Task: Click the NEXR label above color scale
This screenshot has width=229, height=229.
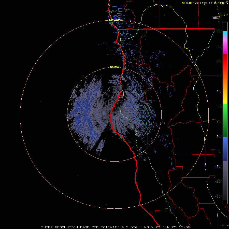Action: (x=224, y=15)
